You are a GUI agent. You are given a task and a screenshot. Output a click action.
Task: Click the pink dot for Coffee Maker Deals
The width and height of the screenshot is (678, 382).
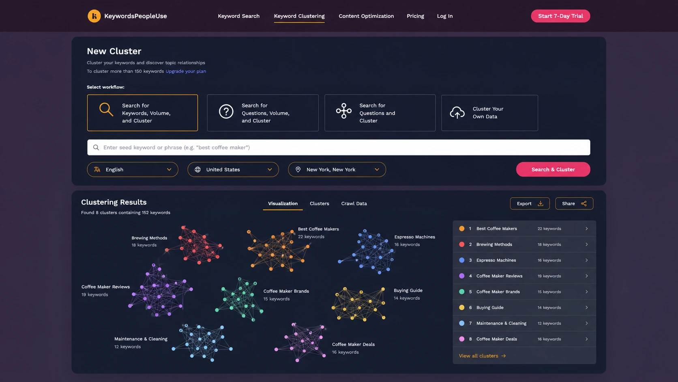(x=461, y=339)
